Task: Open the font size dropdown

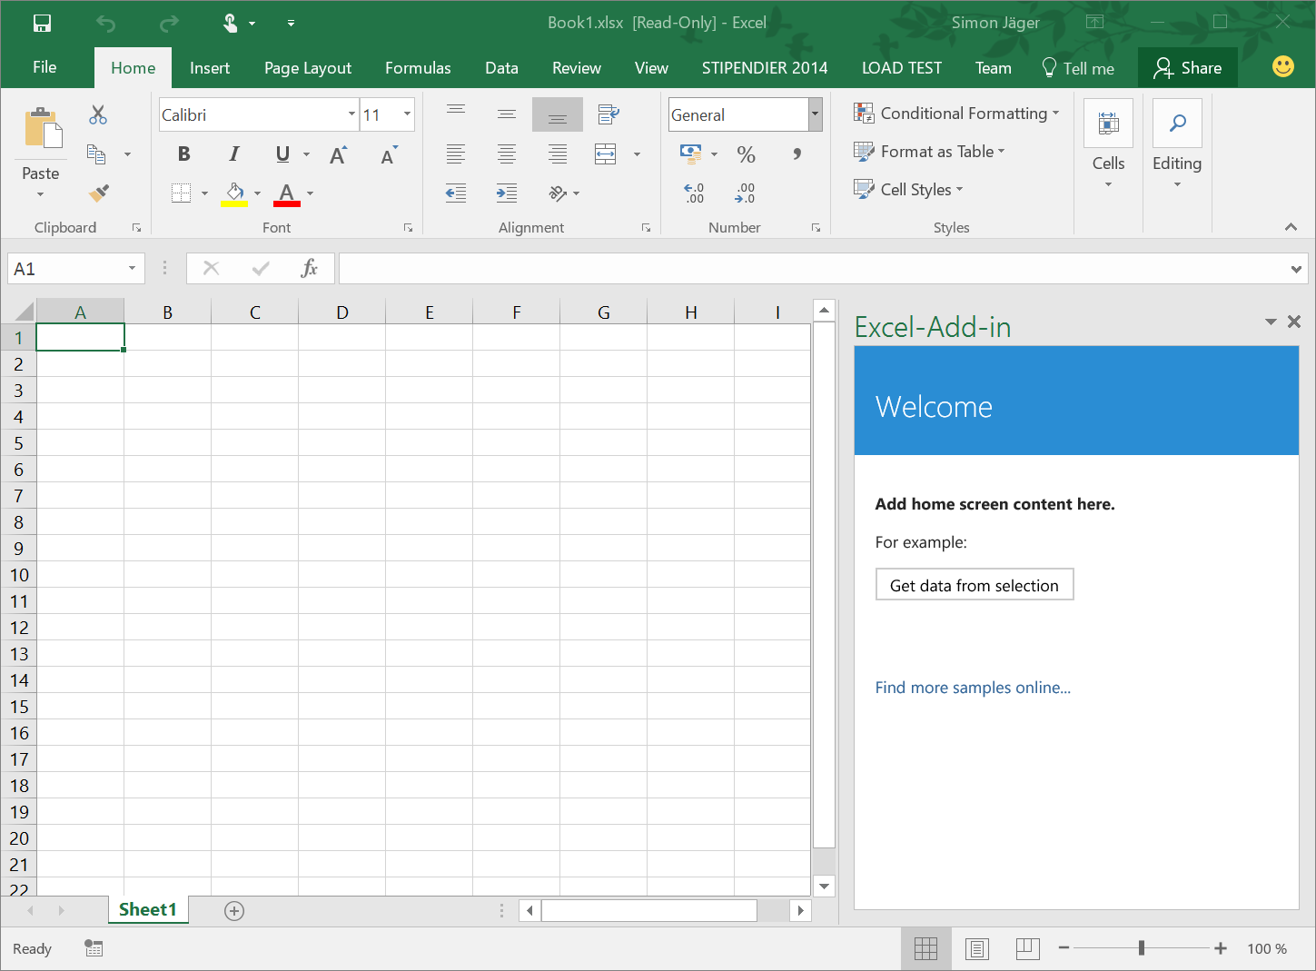Action: (x=407, y=114)
